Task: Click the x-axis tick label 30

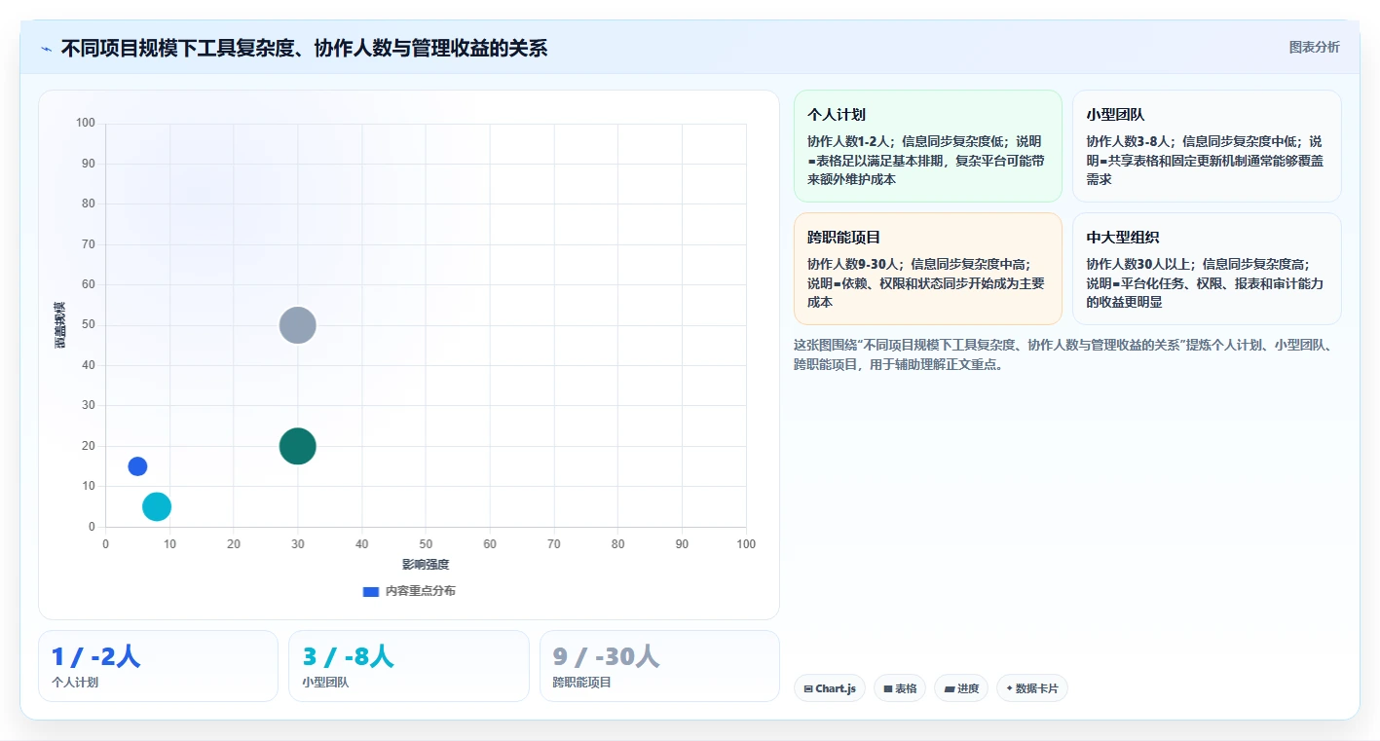Action: click(x=297, y=544)
